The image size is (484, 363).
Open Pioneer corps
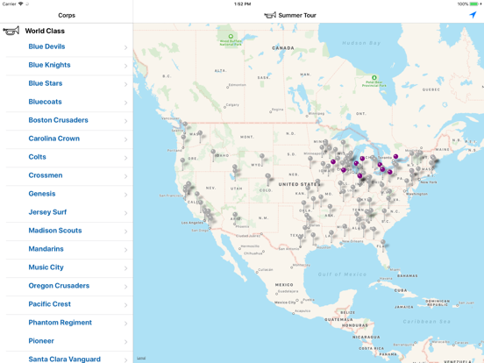pyautogui.click(x=67, y=341)
